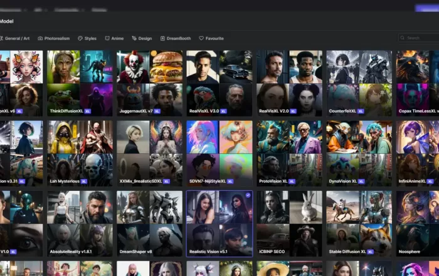Click the XL badge on Lah Mysterious

point(83,181)
